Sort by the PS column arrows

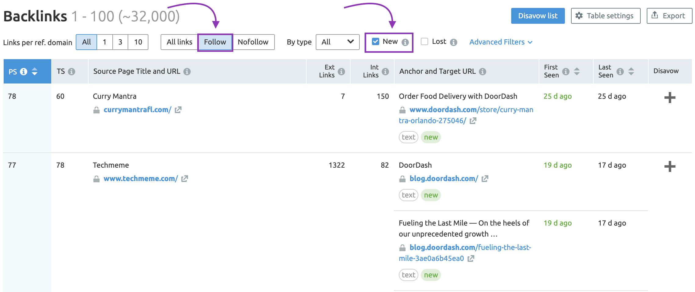pyautogui.click(x=35, y=71)
